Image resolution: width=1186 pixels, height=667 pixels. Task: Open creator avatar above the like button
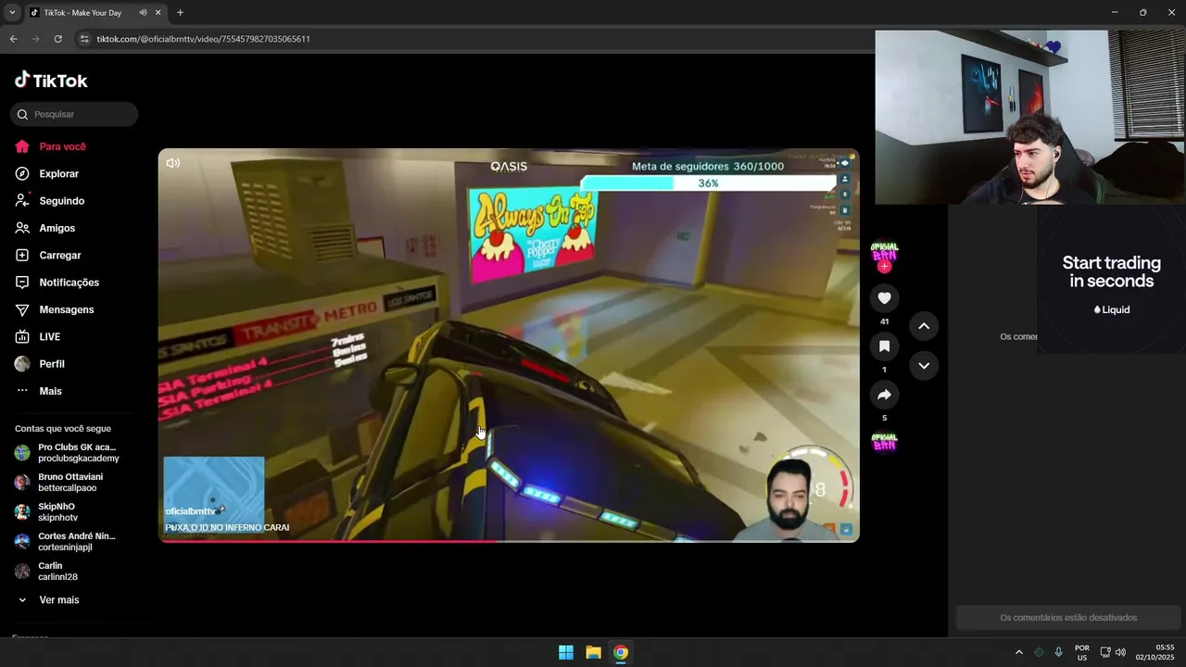point(884,252)
